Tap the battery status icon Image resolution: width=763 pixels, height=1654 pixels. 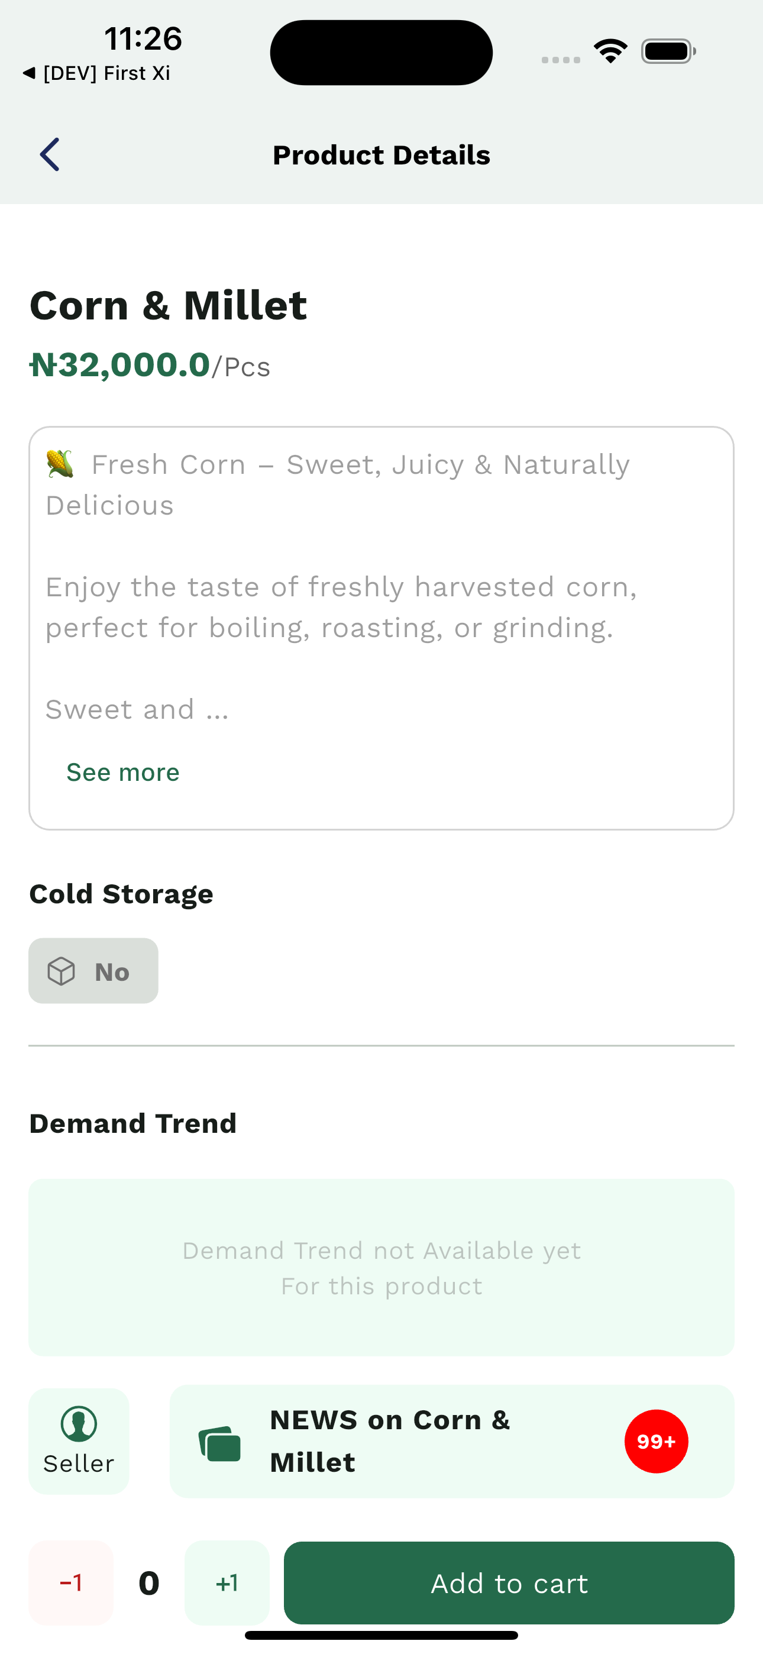[668, 51]
